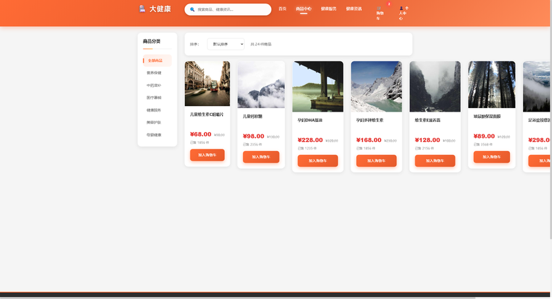Add the ¥68.00 product to cart

coord(208,155)
